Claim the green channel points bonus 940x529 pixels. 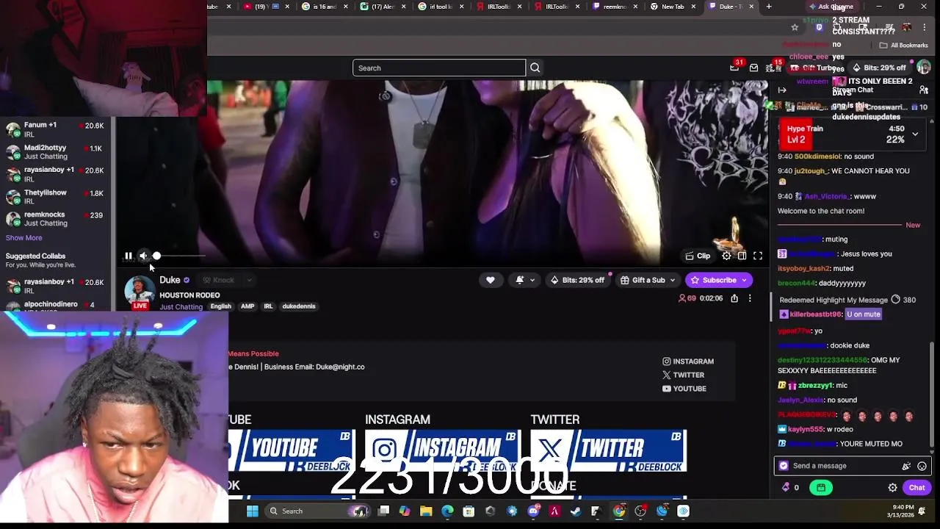(x=821, y=487)
